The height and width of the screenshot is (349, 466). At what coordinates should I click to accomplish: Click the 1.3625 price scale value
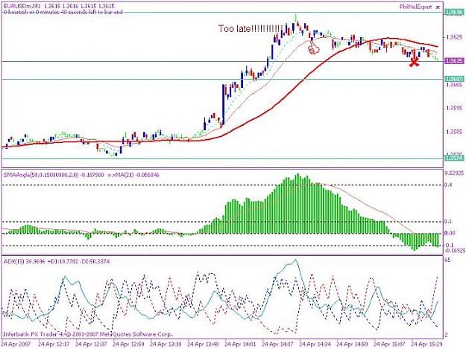tap(455, 37)
